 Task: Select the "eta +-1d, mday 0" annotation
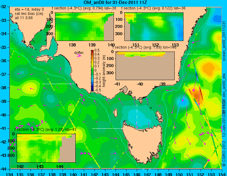(29, 9)
